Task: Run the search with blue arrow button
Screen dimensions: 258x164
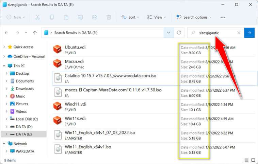Action: (249, 33)
